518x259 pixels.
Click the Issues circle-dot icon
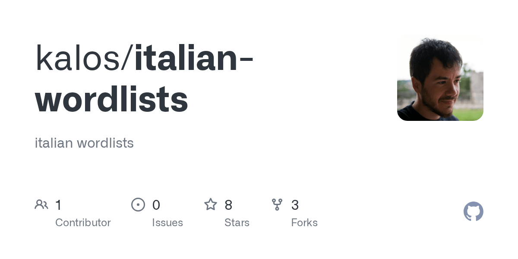coord(138,205)
